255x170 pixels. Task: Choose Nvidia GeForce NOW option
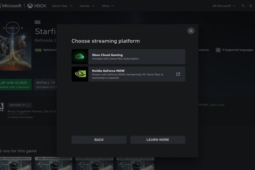pyautogui.click(x=128, y=74)
